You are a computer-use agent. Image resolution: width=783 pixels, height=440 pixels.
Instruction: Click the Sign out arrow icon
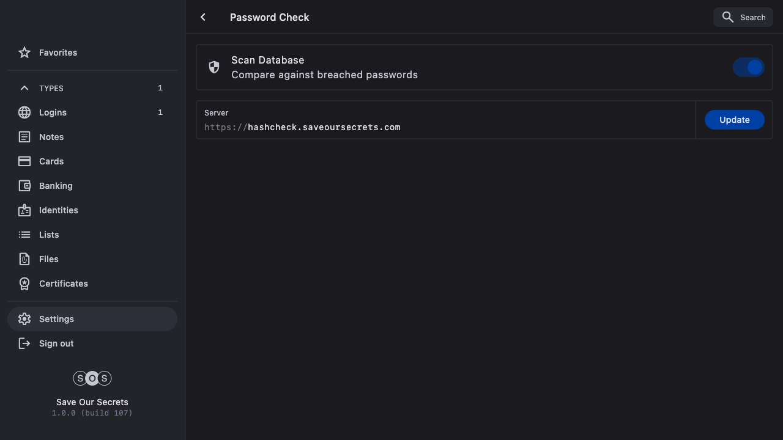pyautogui.click(x=24, y=343)
